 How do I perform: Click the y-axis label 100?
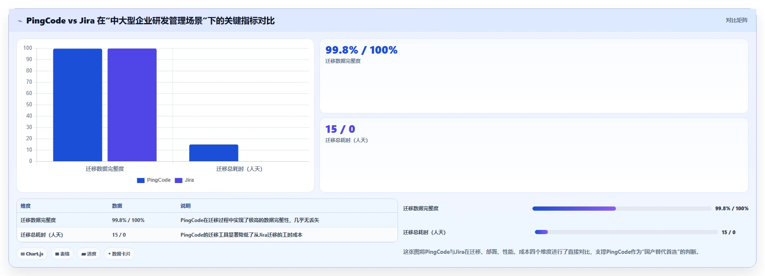(28, 48)
